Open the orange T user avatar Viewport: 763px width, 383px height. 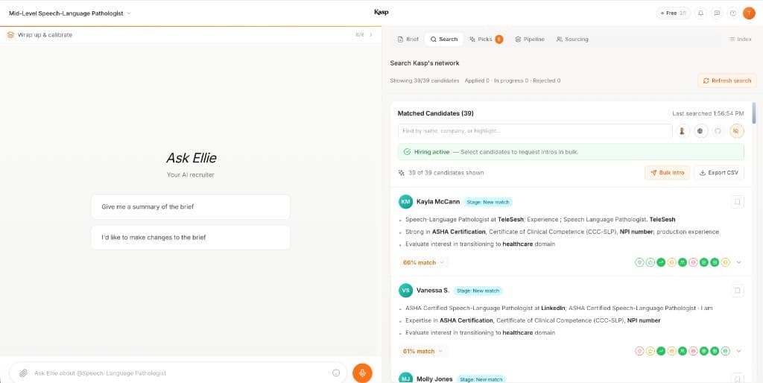pos(749,13)
